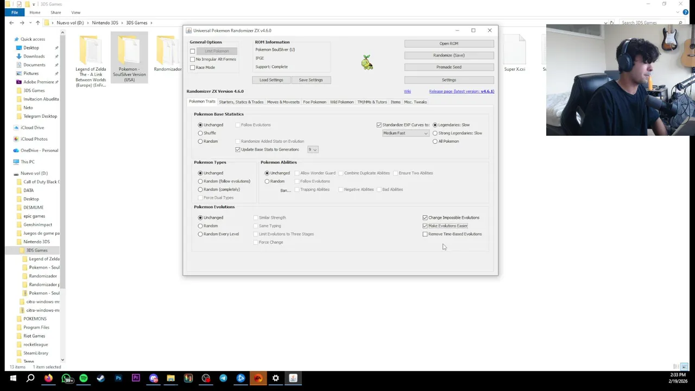The width and height of the screenshot is (695, 391).
Task: Select Shuffle for Pokemon Base Statistics
Action: point(200,133)
